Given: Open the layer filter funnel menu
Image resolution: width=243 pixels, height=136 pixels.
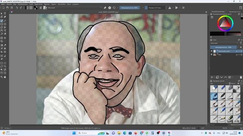Looking at the screenshot, I should pos(241,43).
